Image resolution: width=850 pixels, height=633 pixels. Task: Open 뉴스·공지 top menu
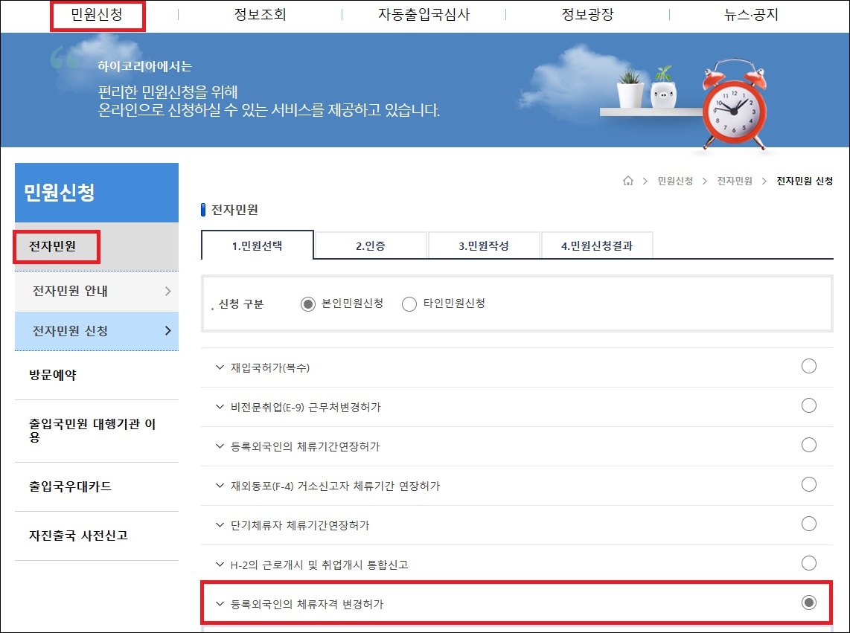click(x=751, y=15)
